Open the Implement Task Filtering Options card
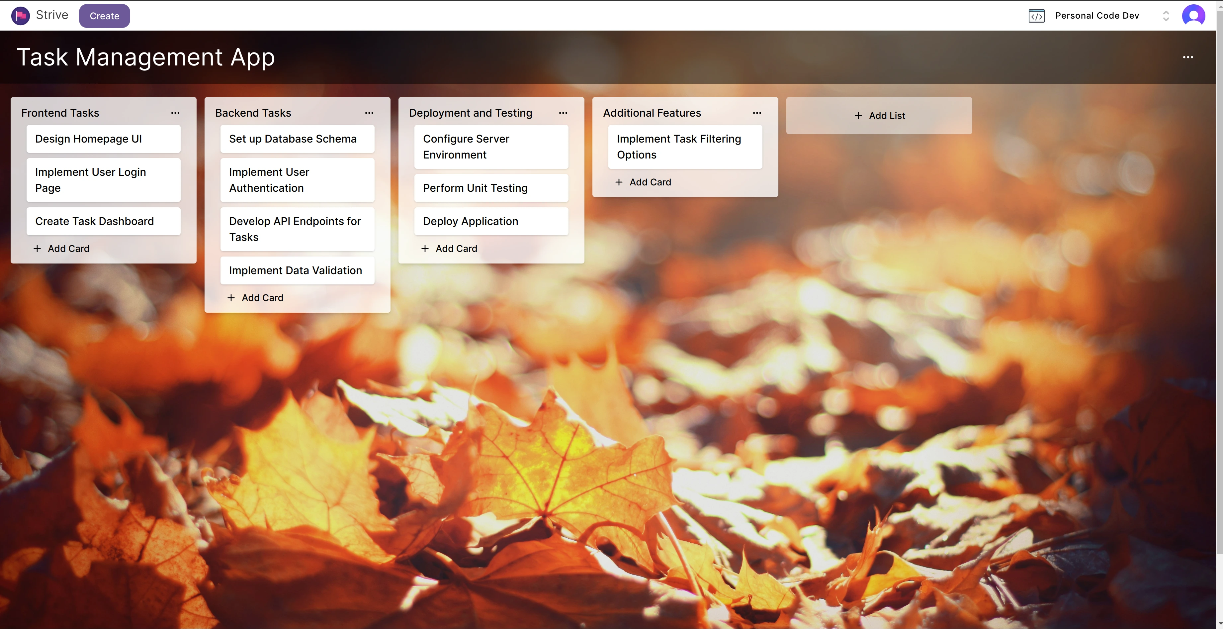Screen dimensions: 1223x634 tap(685, 147)
